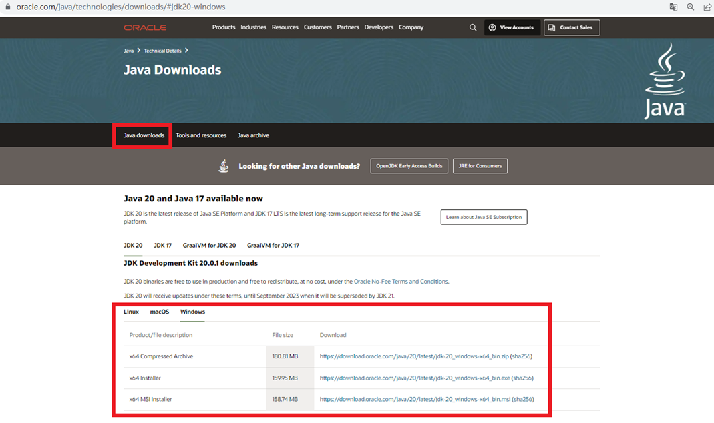This screenshot has width=714, height=423.
Task: Open the translate page icon in the address bar
Action: [x=673, y=7]
